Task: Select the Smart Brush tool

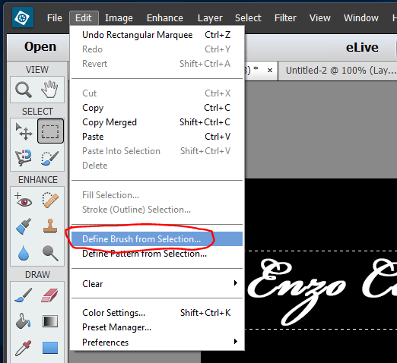Action: pyautogui.click(x=24, y=226)
